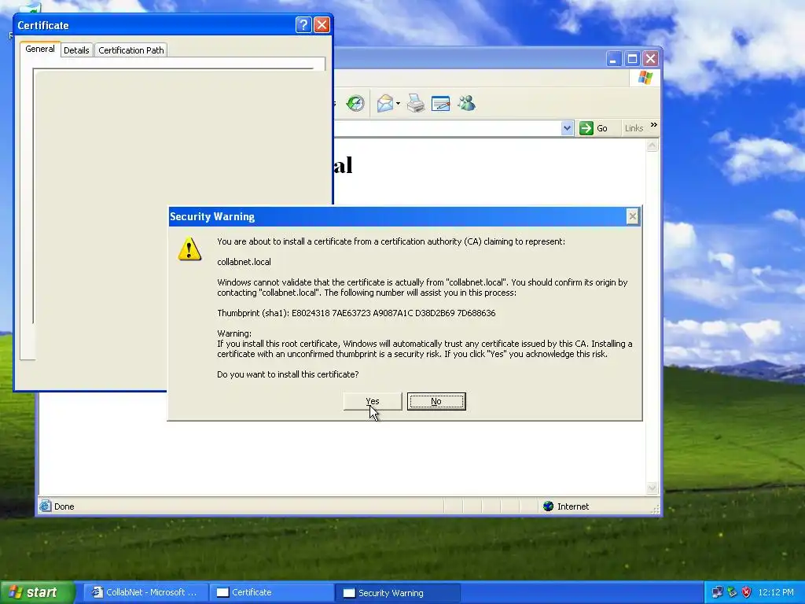
Task: Decline certificate install with No button
Action: pyautogui.click(x=436, y=401)
